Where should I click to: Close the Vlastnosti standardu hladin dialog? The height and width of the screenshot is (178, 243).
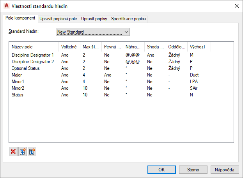(236, 6)
